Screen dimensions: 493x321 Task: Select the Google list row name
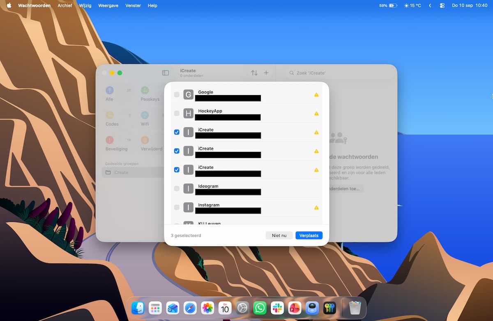(x=205, y=92)
